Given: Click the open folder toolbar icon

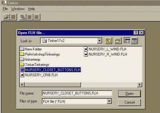Looking at the screenshot, I should coord(6,17).
